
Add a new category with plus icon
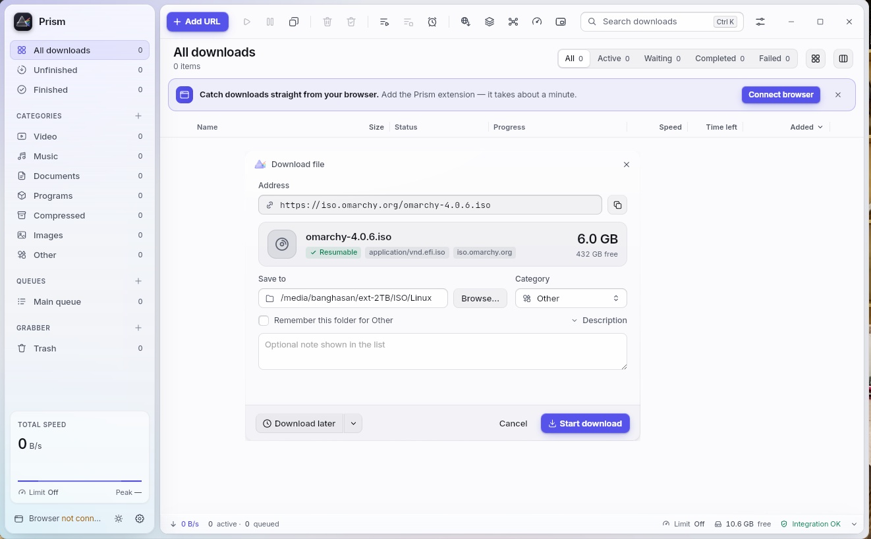pos(138,116)
